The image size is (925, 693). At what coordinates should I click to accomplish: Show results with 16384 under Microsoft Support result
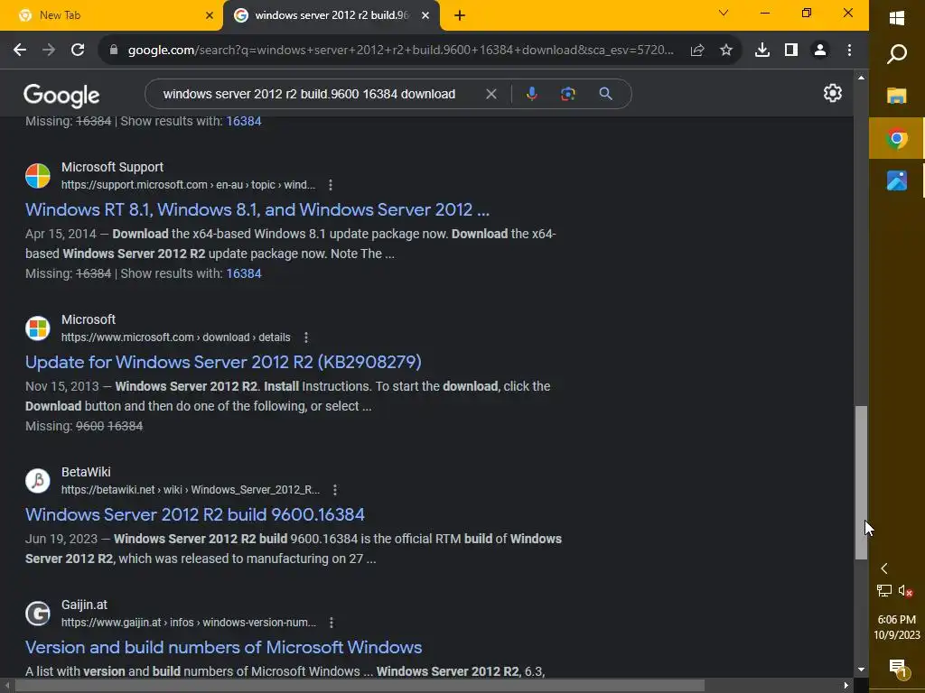244,273
